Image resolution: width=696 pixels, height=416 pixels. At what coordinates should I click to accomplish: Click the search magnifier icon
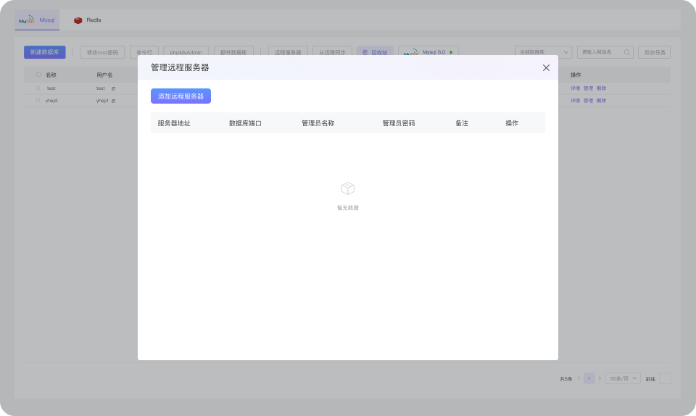pyautogui.click(x=626, y=52)
